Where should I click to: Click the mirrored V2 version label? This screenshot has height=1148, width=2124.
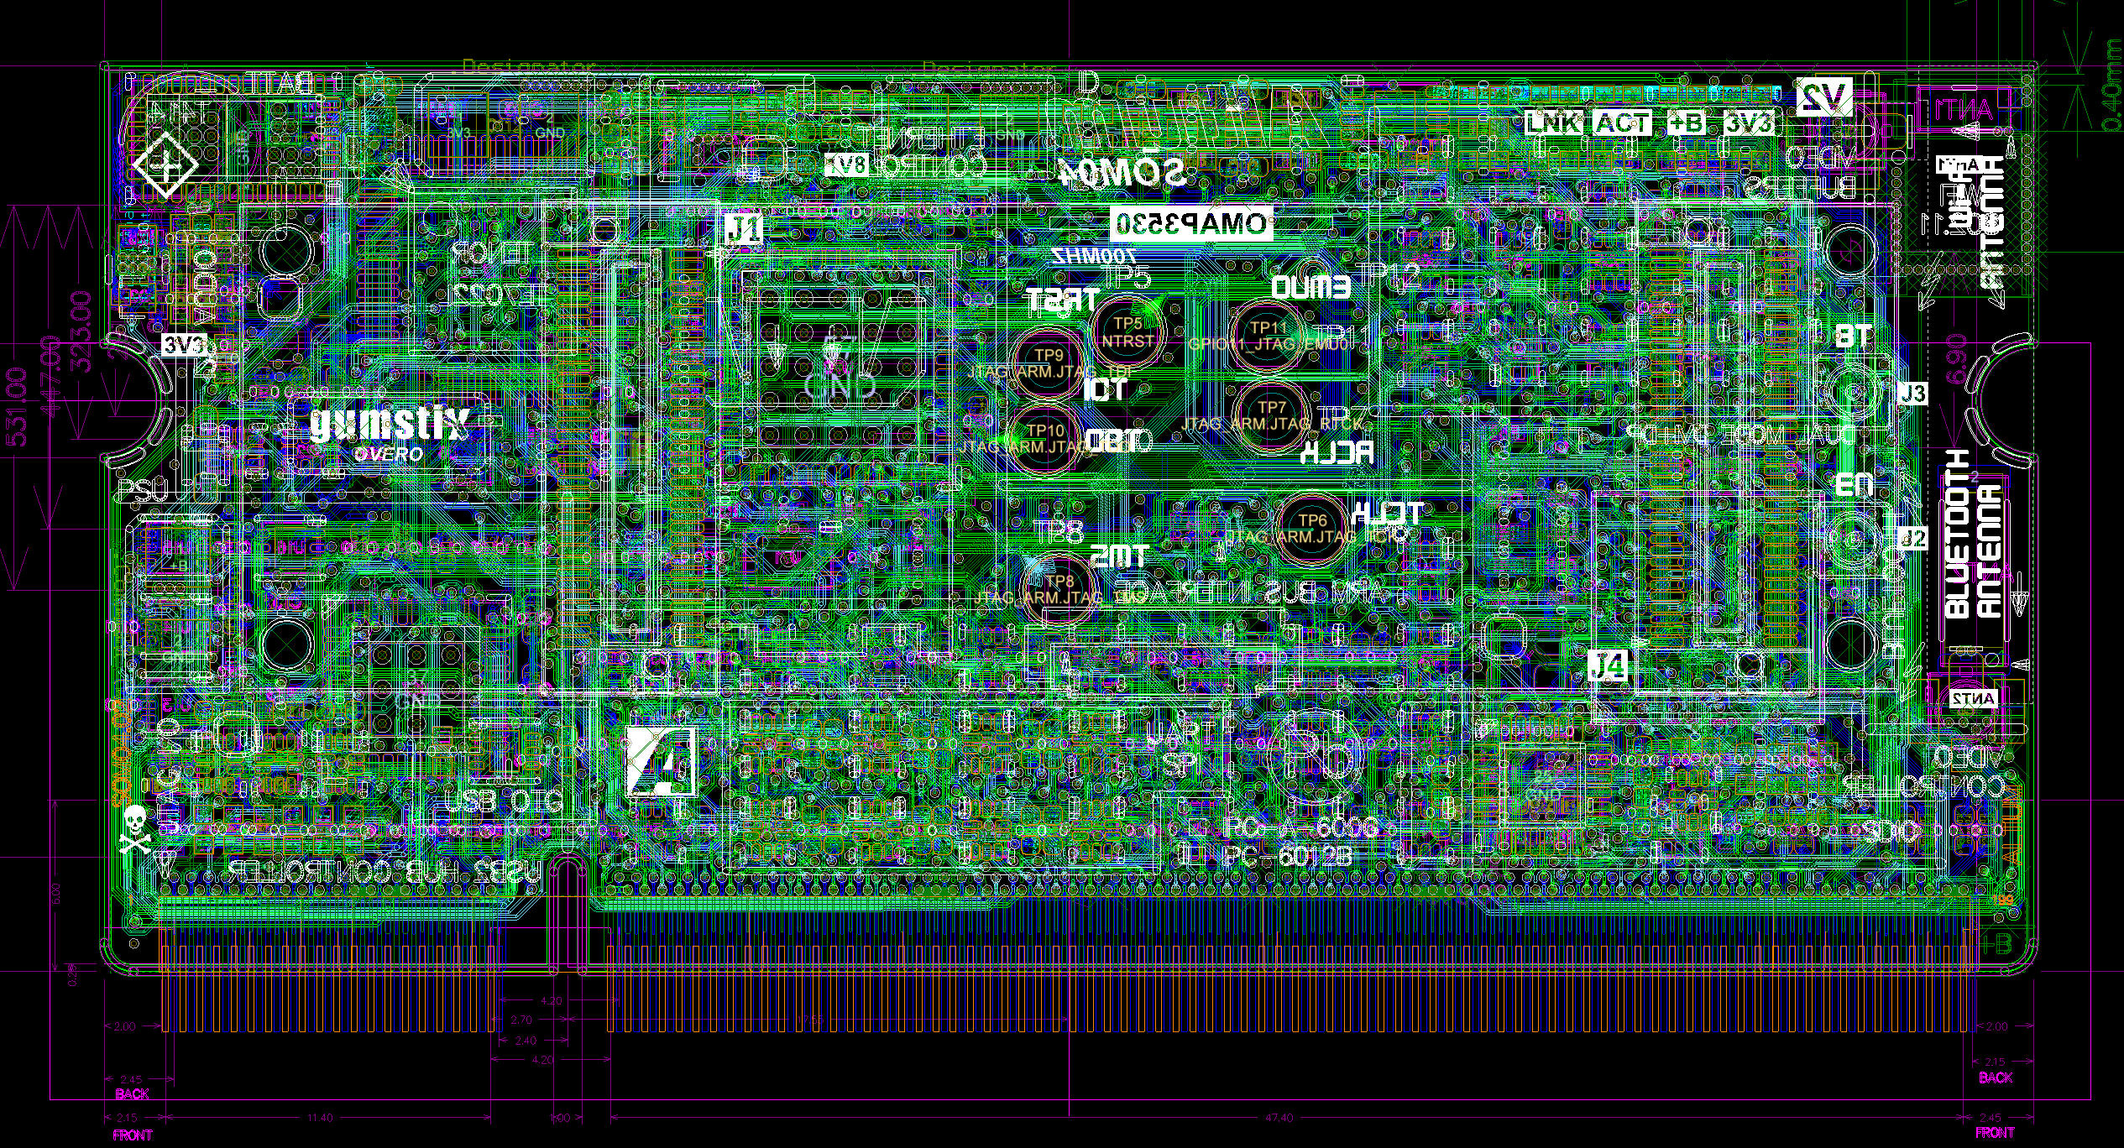tap(1823, 97)
